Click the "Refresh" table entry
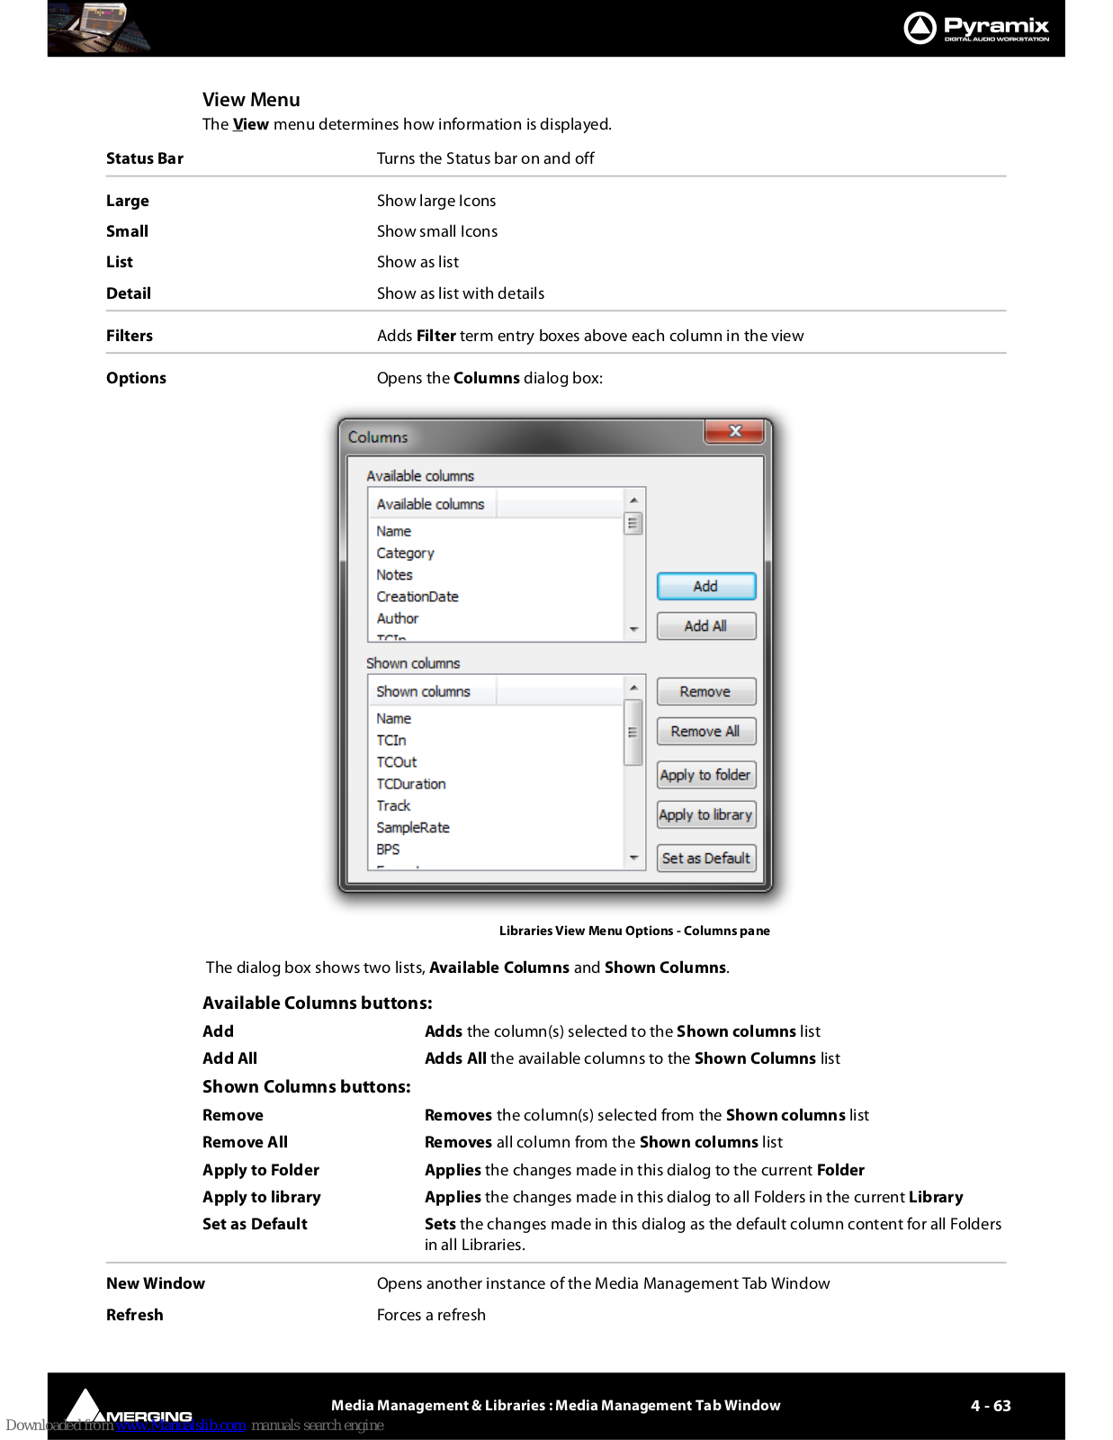This screenshot has height=1440, width=1113. click(135, 1315)
